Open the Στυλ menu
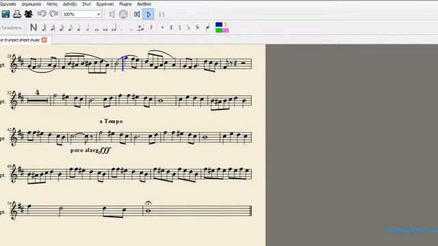The width and height of the screenshot is (438, 246). click(x=87, y=4)
